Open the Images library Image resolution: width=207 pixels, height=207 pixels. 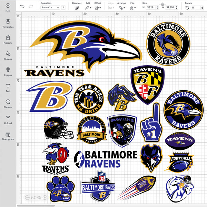8,72
